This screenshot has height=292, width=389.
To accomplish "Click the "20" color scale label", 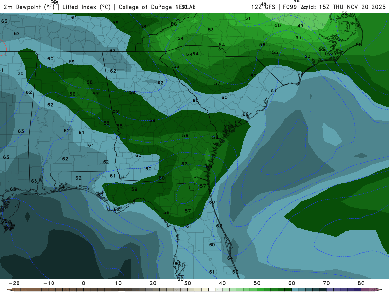I will click(x=153, y=283).
